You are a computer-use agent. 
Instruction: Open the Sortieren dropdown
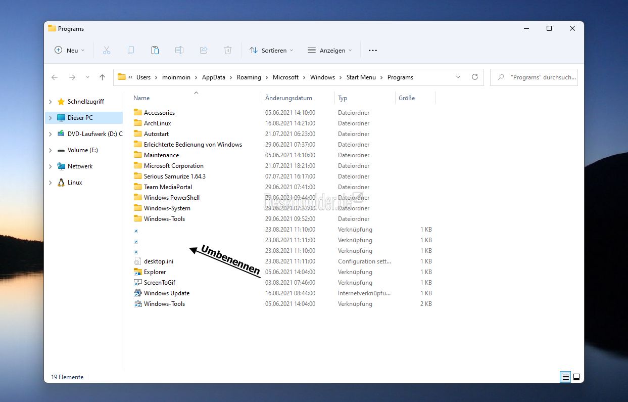point(272,50)
